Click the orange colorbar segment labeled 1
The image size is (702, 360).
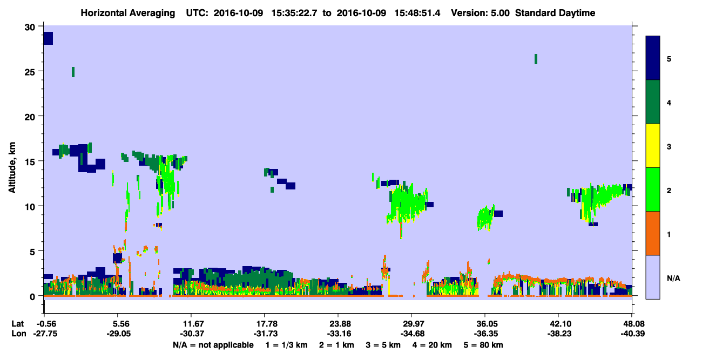pos(653,233)
